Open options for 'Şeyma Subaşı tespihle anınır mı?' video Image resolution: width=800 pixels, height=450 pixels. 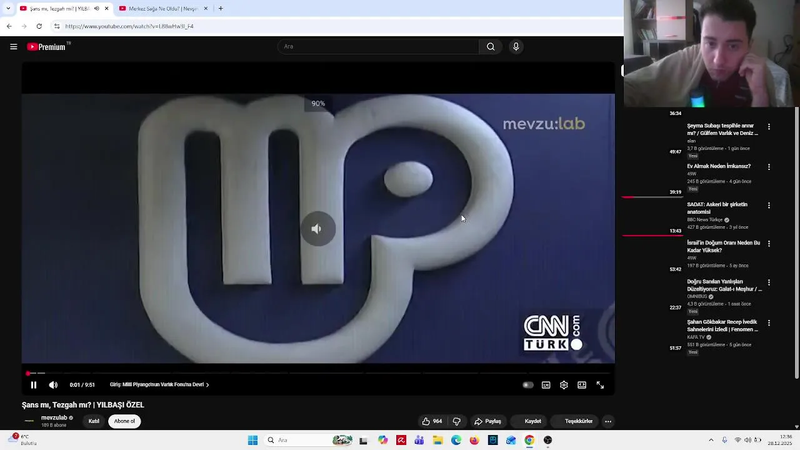coord(769,127)
